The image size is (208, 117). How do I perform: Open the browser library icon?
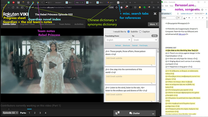click(x=17, y=8)
